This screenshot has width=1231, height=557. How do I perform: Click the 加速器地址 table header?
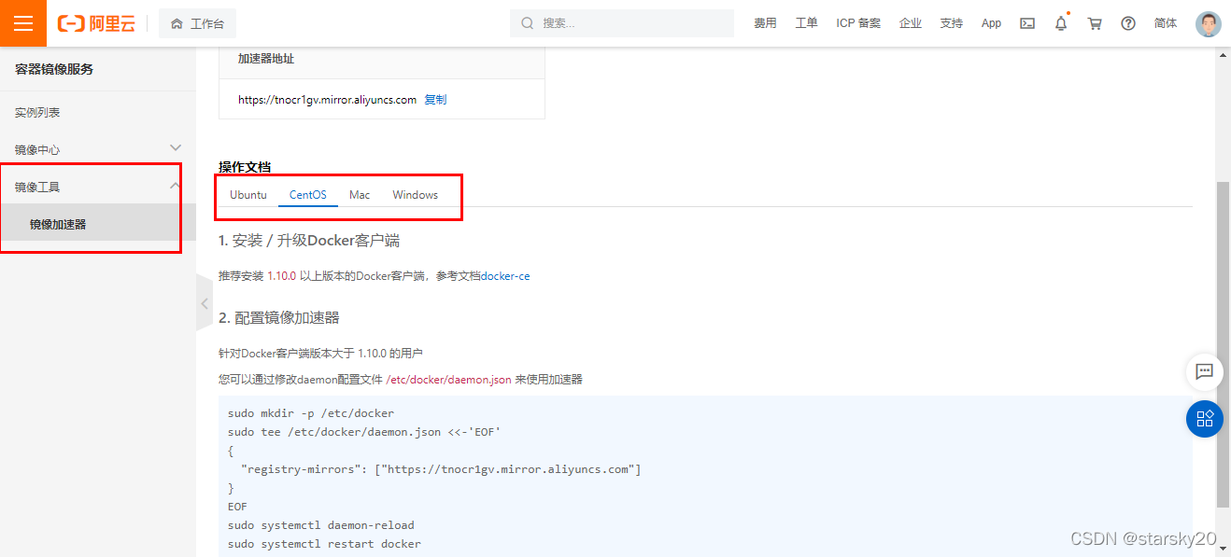click(266, 59)
